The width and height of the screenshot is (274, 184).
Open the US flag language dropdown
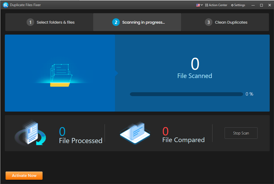point(199,5)
